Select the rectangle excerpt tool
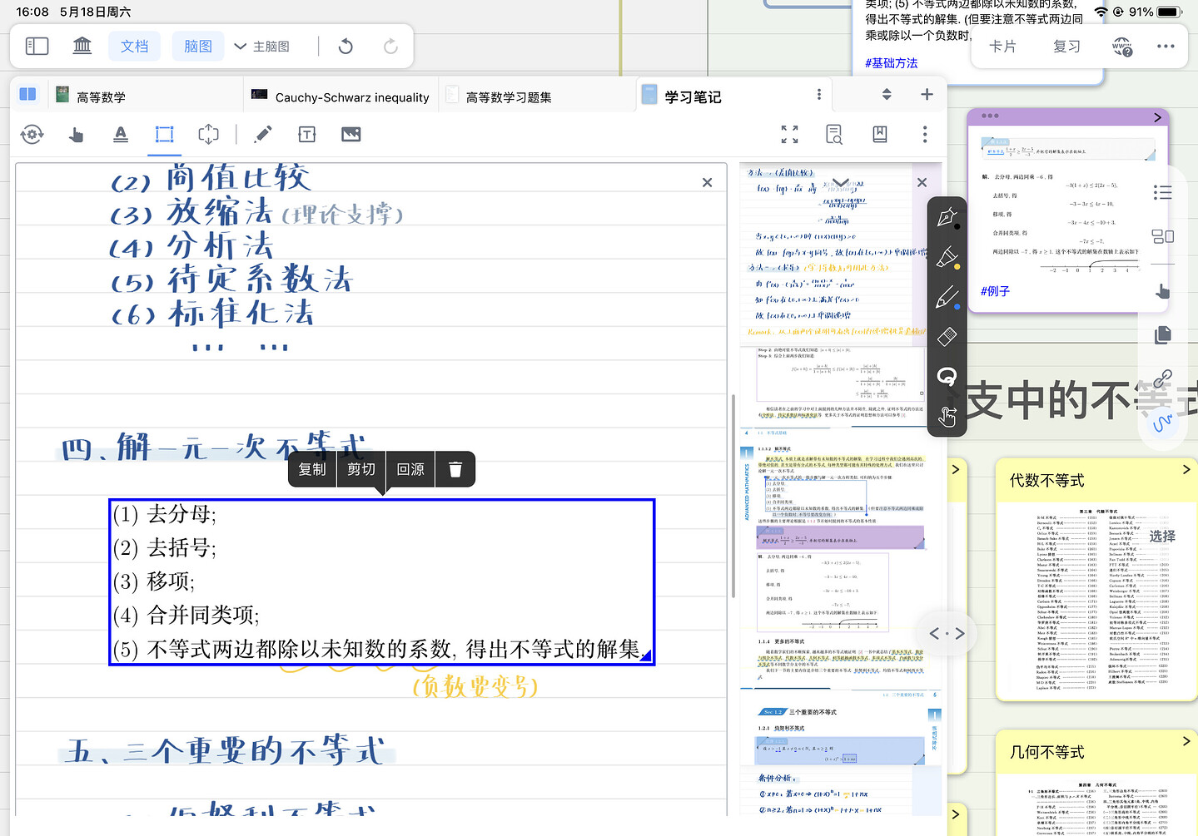The height and width of the screenshot is (836, 1198). pyautogui.click(x=165, y=135)
